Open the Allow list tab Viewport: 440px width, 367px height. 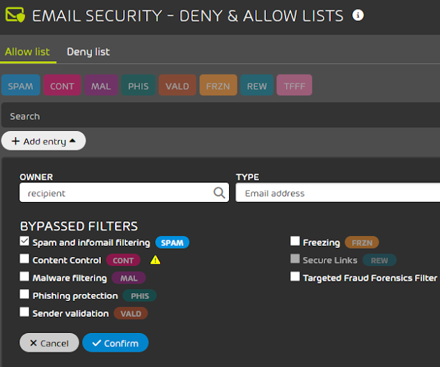coord(29,52)
